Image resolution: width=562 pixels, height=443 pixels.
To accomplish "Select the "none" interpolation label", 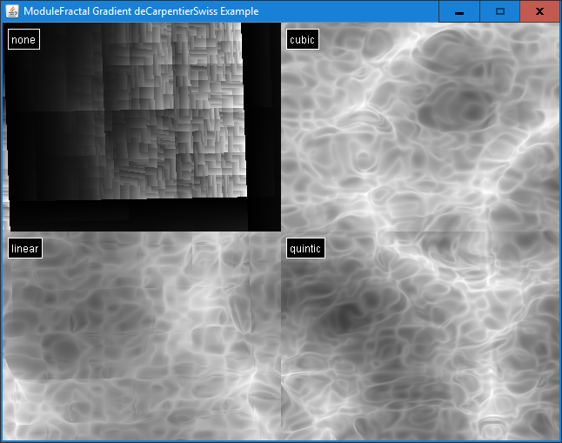I will point(23,39).
